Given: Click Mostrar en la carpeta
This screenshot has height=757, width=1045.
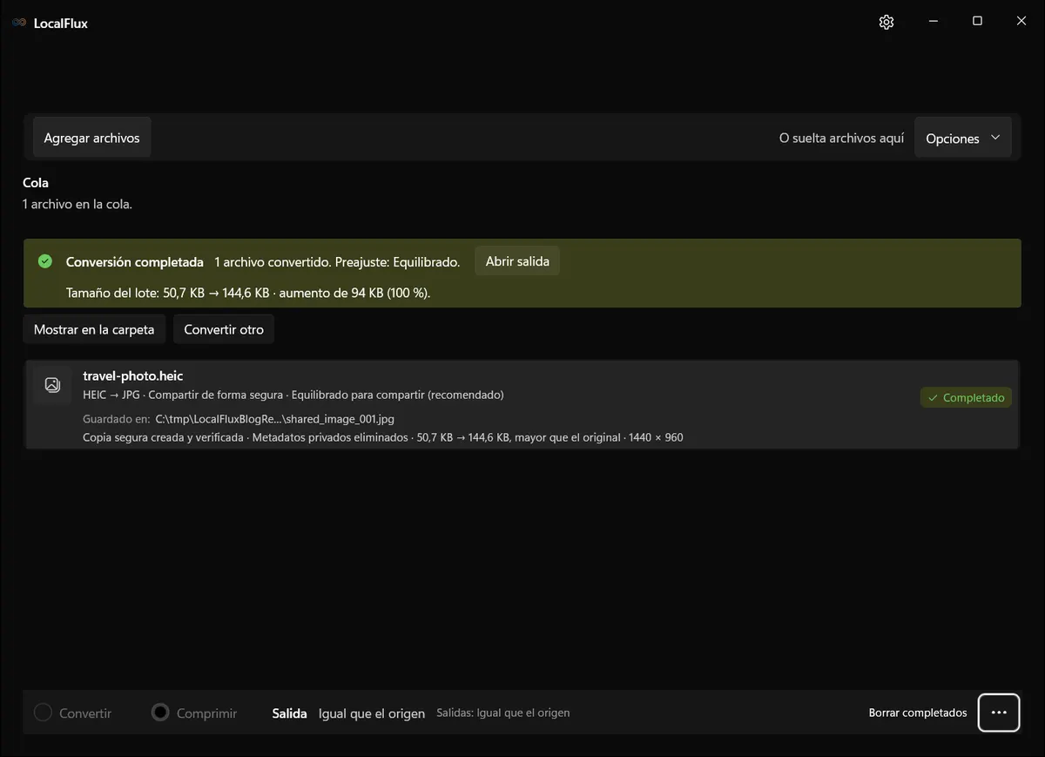Looking at the screenshot, I should [x=94, y=329].
